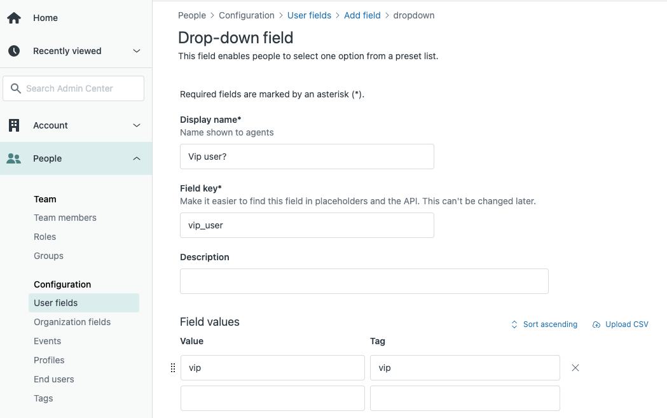Expand the Account menu chevron
667x418 pixels.
pos(137,125)
